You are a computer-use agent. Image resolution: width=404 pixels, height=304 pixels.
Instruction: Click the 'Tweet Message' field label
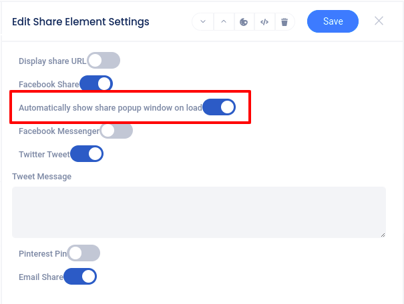41,177
